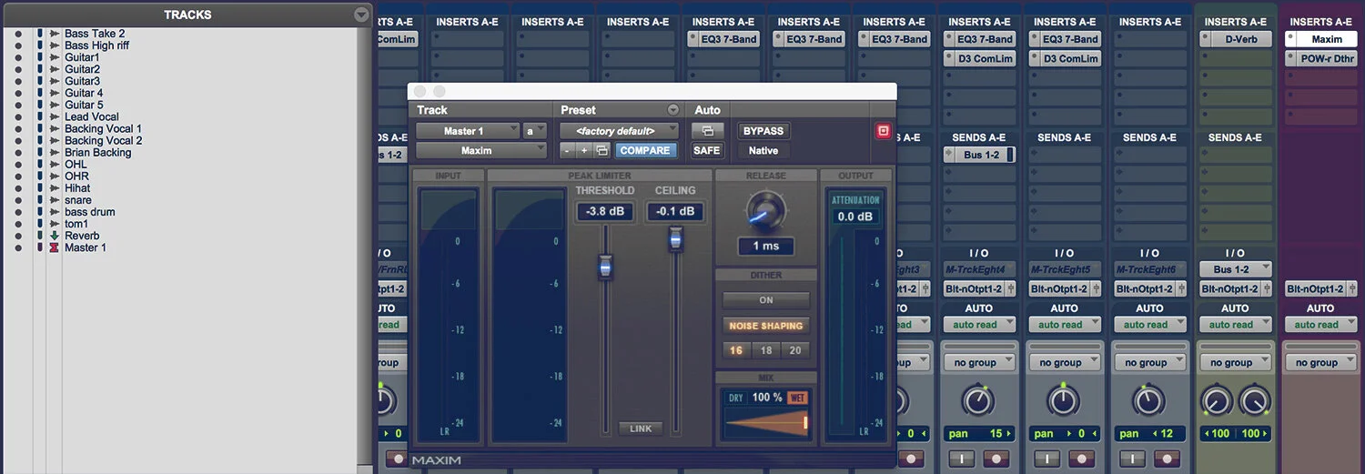Screen dimensions: 1365x474
Task: Click the red target icon in Maxim plugin header
Action: coord(883,131)
